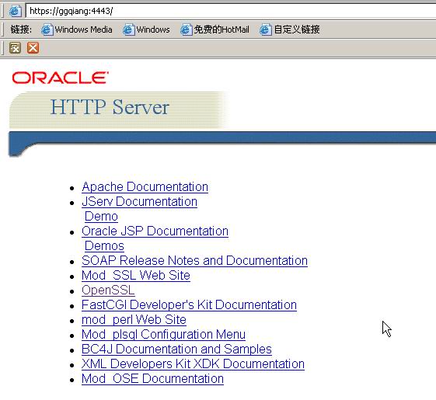Visit the Mod_SSL Web Site link
The height and width of the screenshot is (400, 436).
136,275
